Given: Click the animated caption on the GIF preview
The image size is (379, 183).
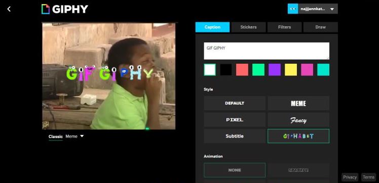Looking at the screenshot, I should (110, 73).
